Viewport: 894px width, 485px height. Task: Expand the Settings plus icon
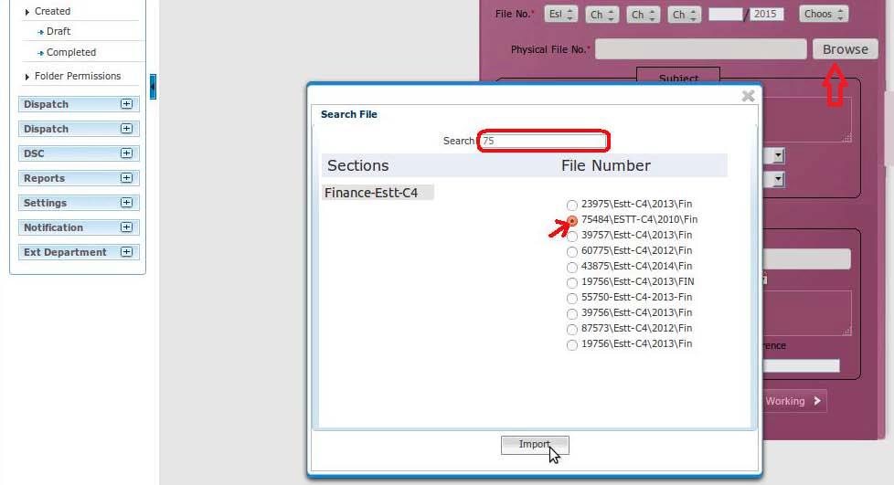tap(126, 203)
